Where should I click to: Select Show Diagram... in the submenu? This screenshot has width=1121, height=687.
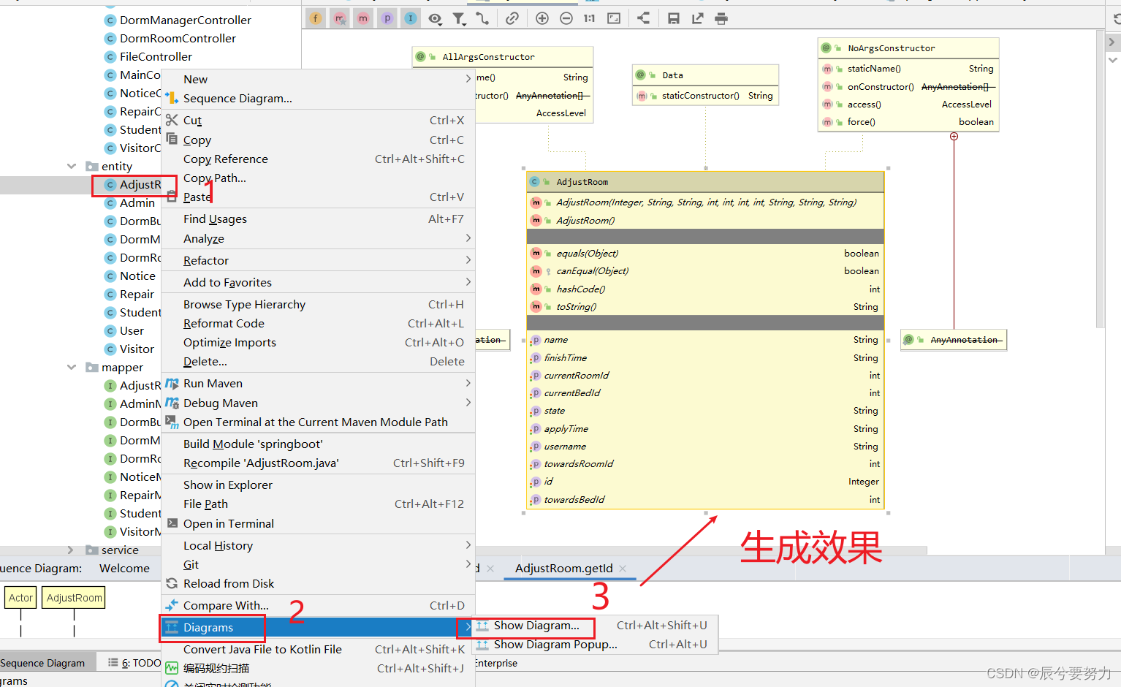[536, 626]
